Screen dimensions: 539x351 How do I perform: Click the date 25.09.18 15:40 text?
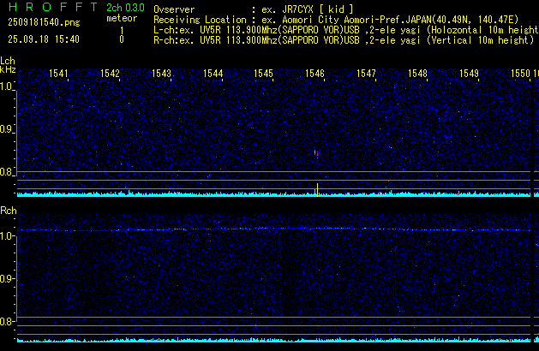(x=43, y=39)
